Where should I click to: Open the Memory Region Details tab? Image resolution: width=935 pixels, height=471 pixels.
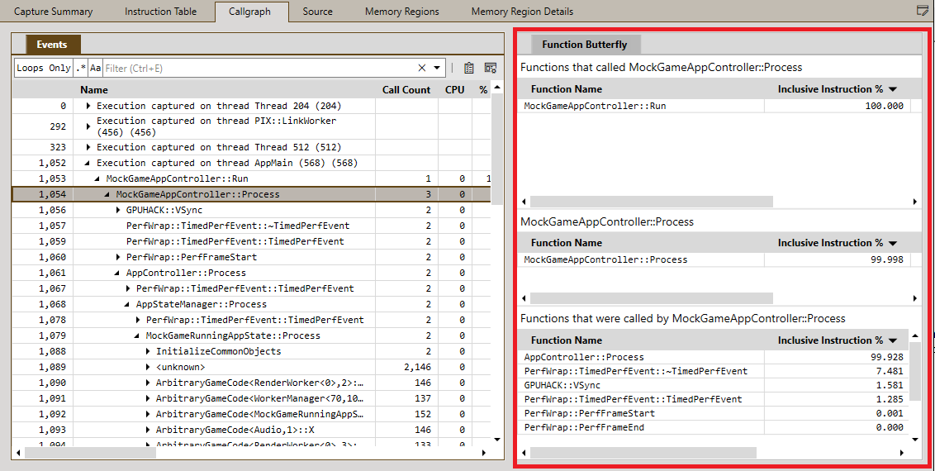click(522, 12)
